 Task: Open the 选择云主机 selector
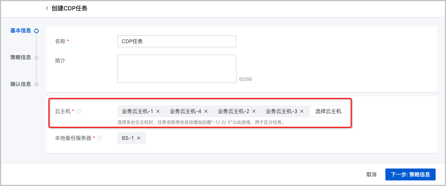[x=328, y=111]
